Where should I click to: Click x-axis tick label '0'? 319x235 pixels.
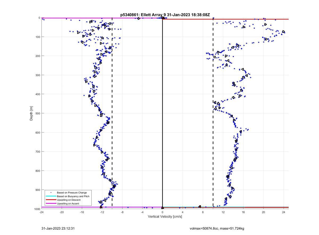(162, 212)
